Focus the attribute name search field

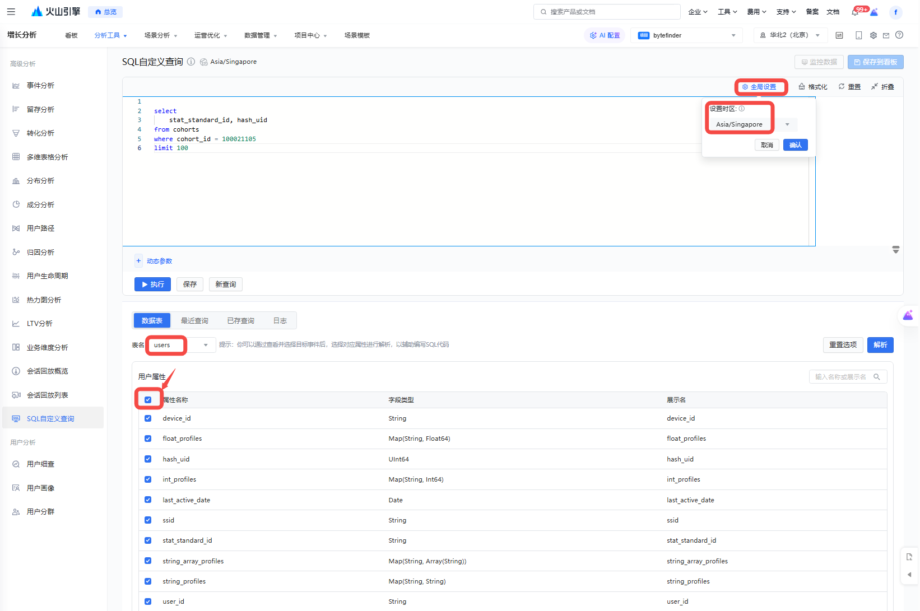[x=848, y=377]
